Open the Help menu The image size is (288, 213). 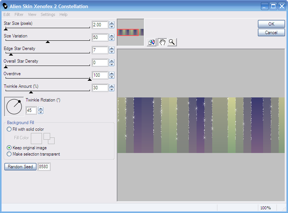click(64, 14)
